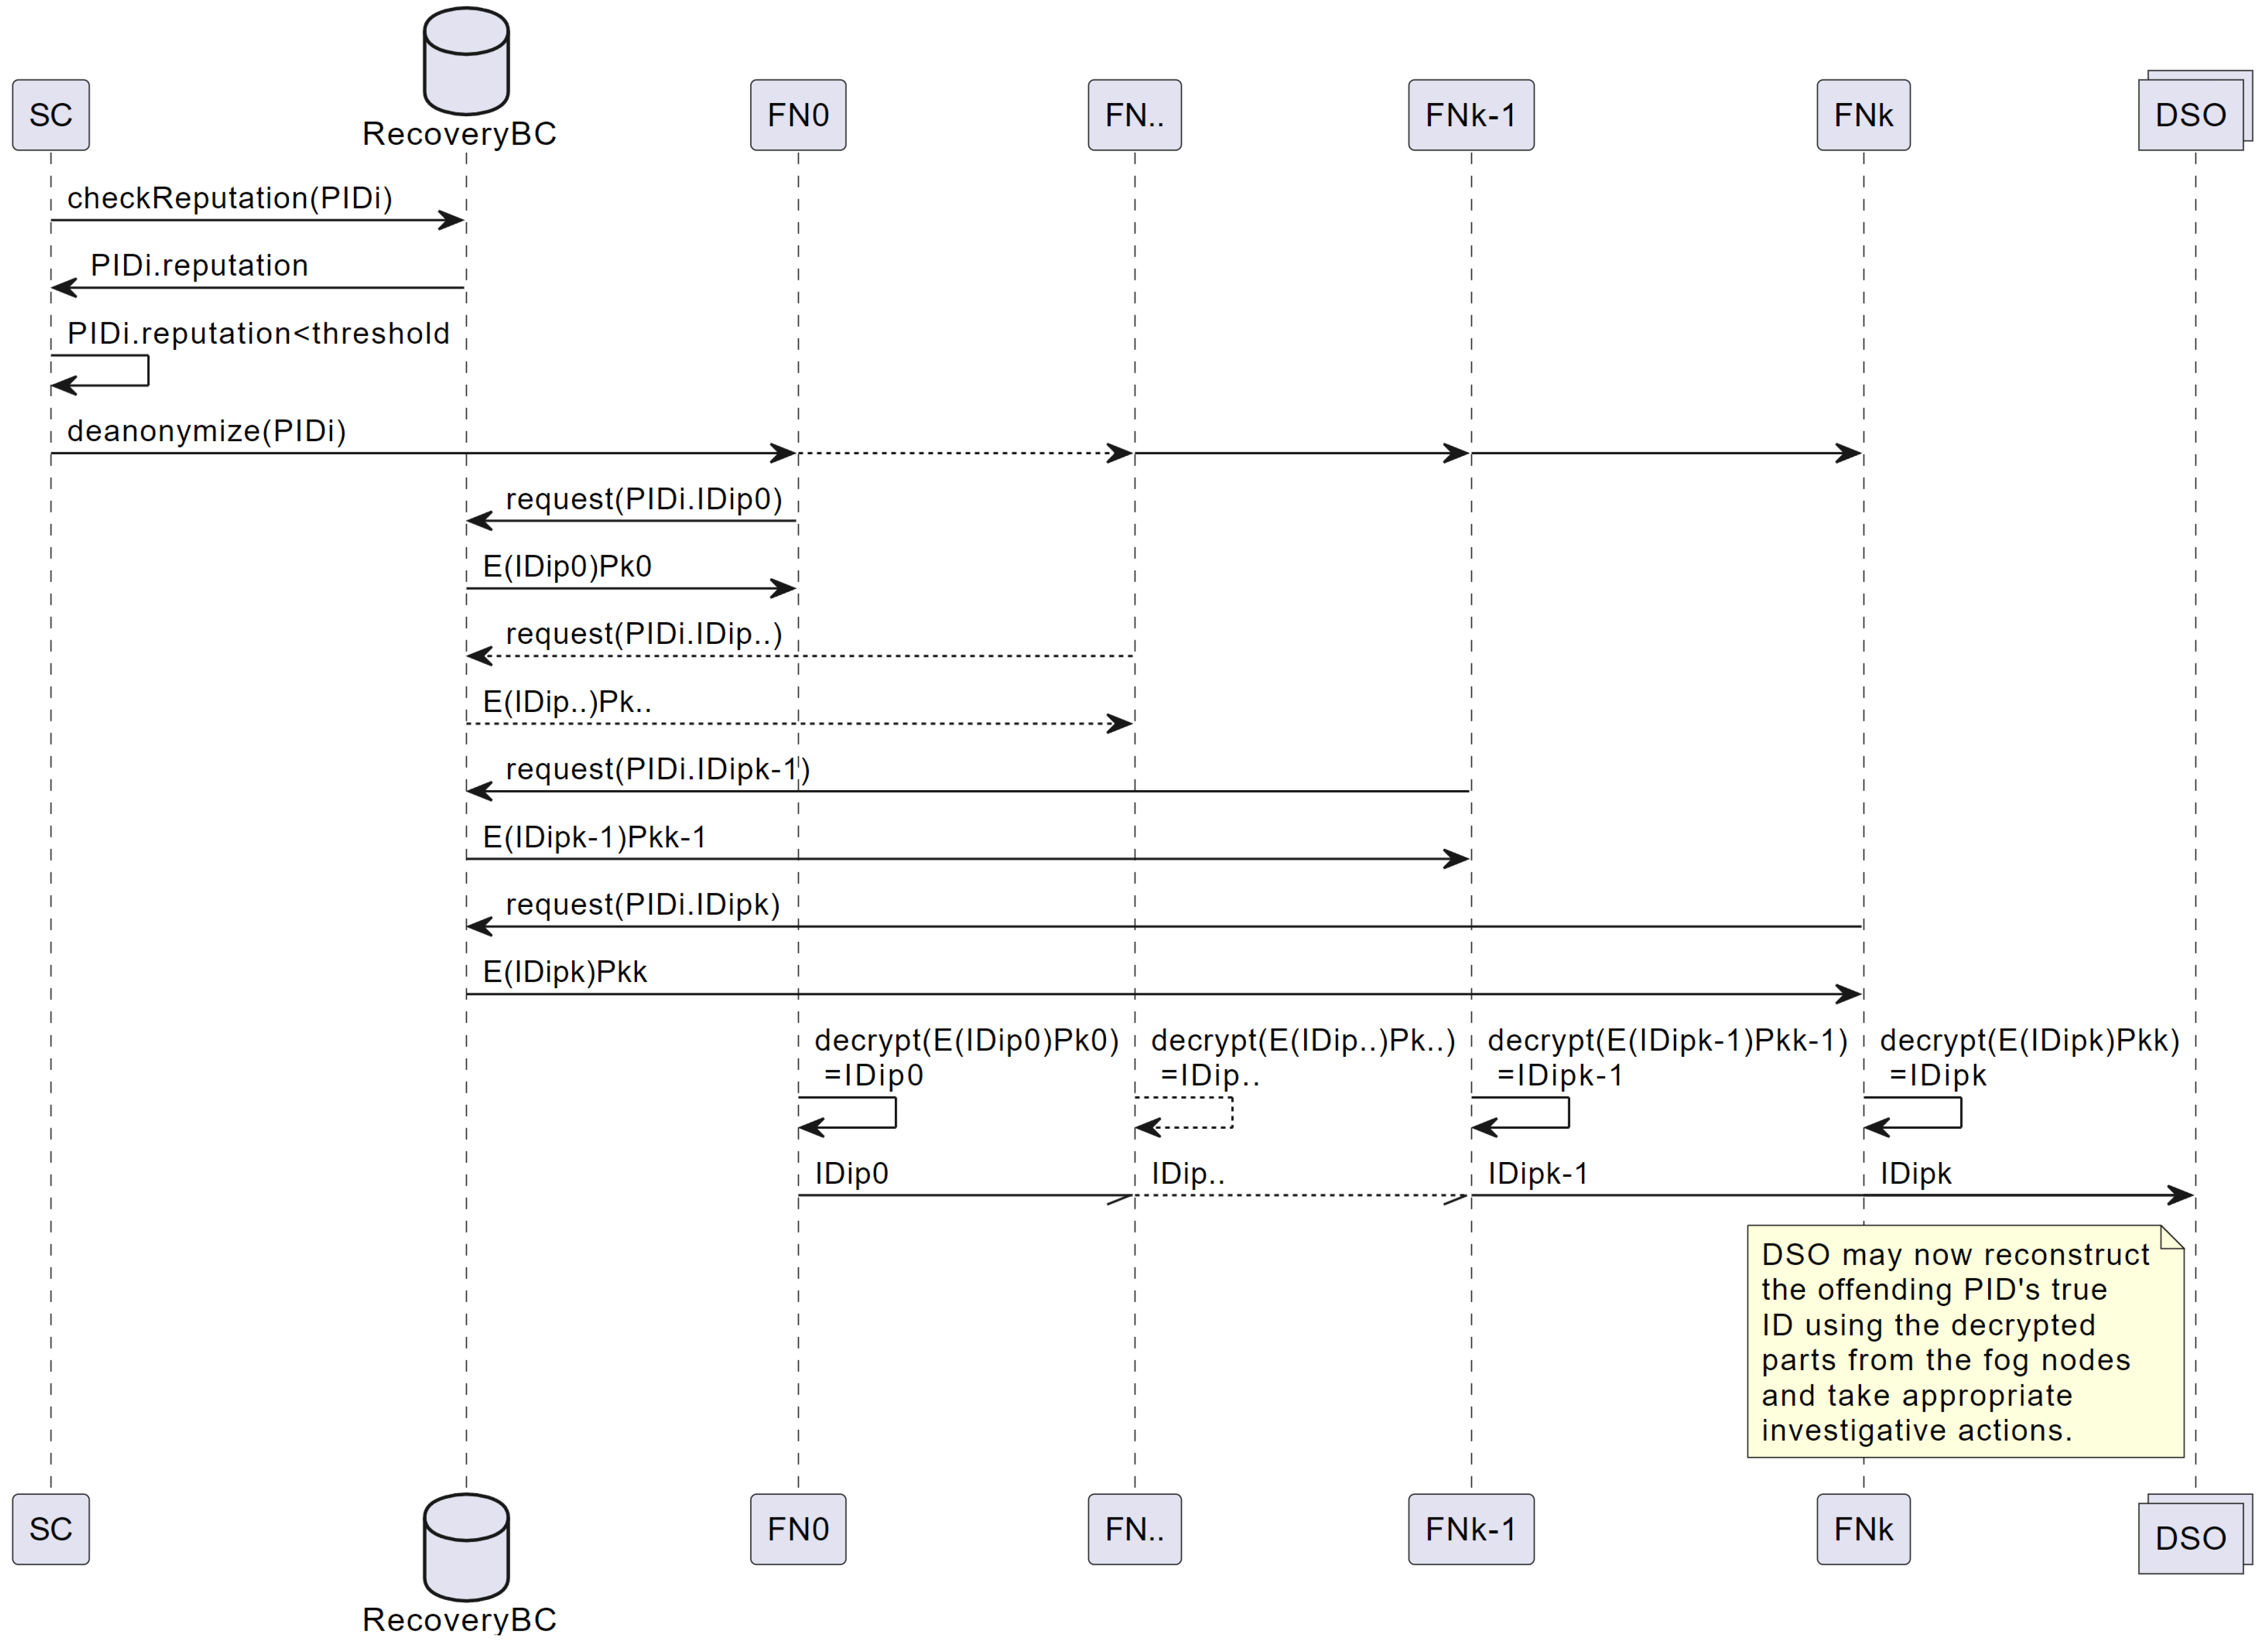Click the SC participant box at top

tap(51, 115)
